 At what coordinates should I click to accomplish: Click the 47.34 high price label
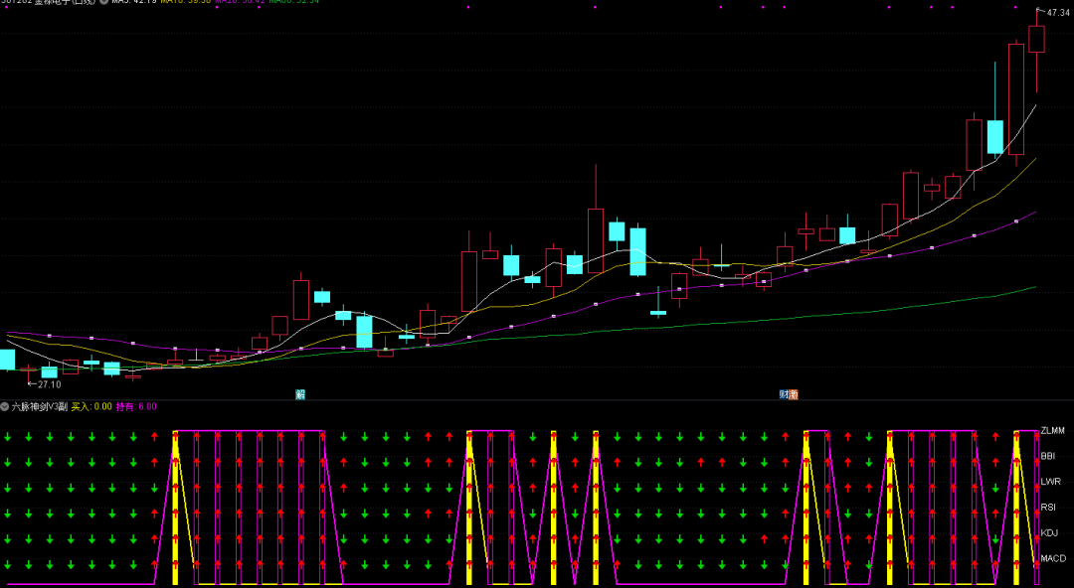click(1057, 12)
